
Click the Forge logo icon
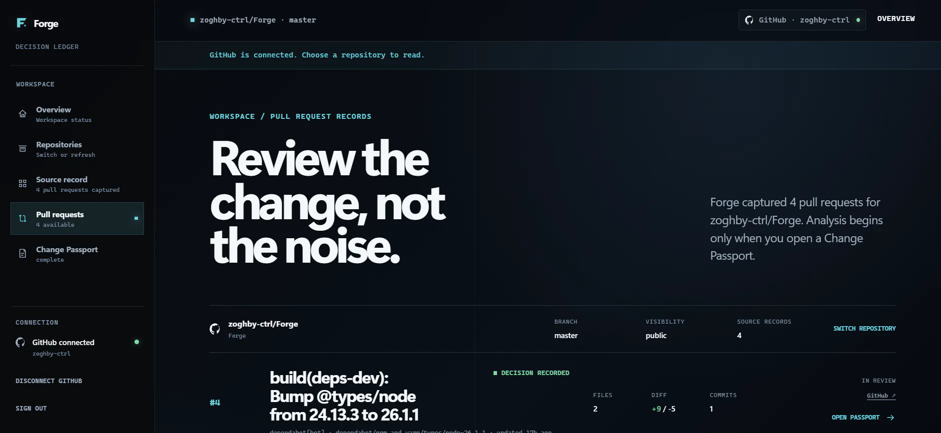21,23
